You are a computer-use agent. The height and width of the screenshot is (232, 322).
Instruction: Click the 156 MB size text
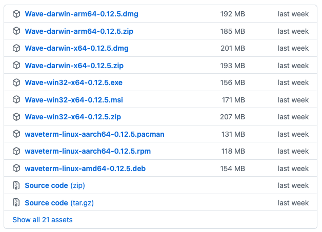[x=233, y=82]
